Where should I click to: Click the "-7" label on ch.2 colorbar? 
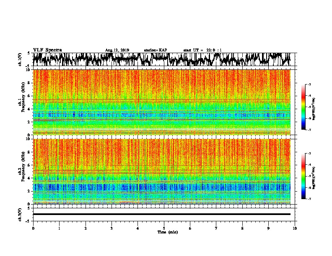pyautogui.click(x=309, y=199)
